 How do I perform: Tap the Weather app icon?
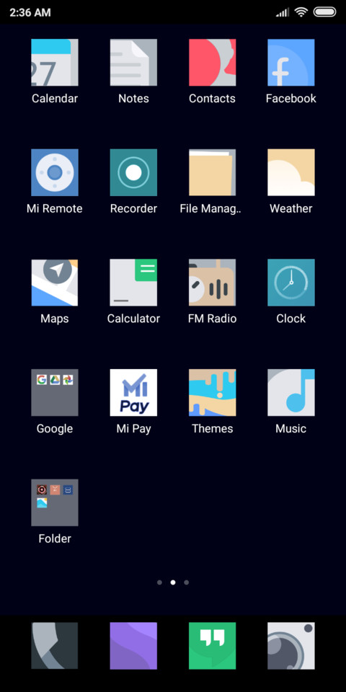click(x=290, y=172)
